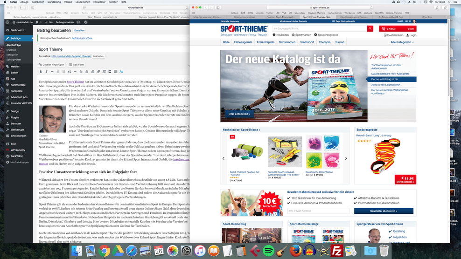Screen dimensions: 461x259
Task: Insert link using editor chain icon
Action: (x=98, y=72)
